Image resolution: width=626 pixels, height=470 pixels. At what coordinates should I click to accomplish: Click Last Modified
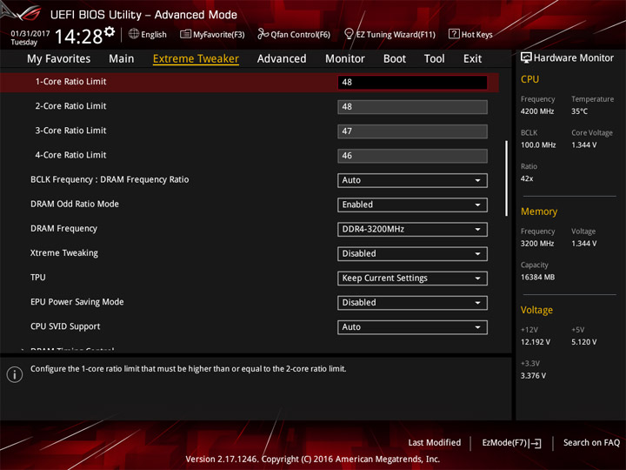pos(434,442)
